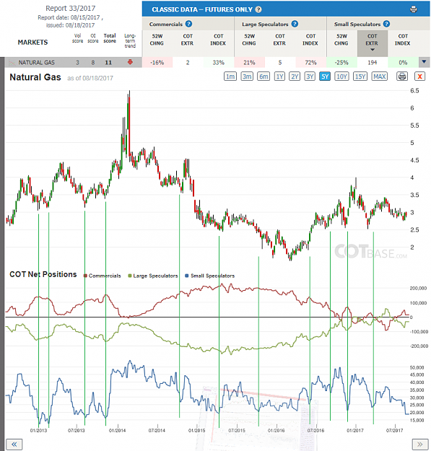Switch chart range to 10Y

click(x=341, y=76)
